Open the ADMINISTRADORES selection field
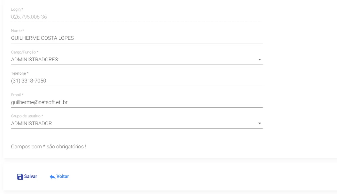The image size is (337, 194). (130, 60)
